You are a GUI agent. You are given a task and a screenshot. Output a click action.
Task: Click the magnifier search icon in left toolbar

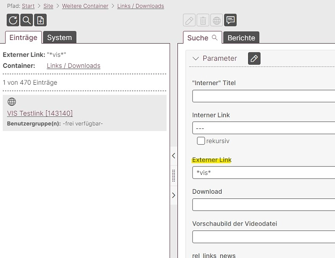click(x=27, y=20)
